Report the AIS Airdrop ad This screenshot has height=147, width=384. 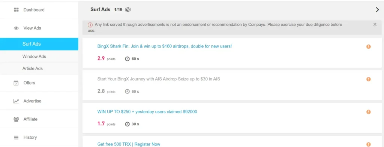pyautogui.click(x=368, y=79)
